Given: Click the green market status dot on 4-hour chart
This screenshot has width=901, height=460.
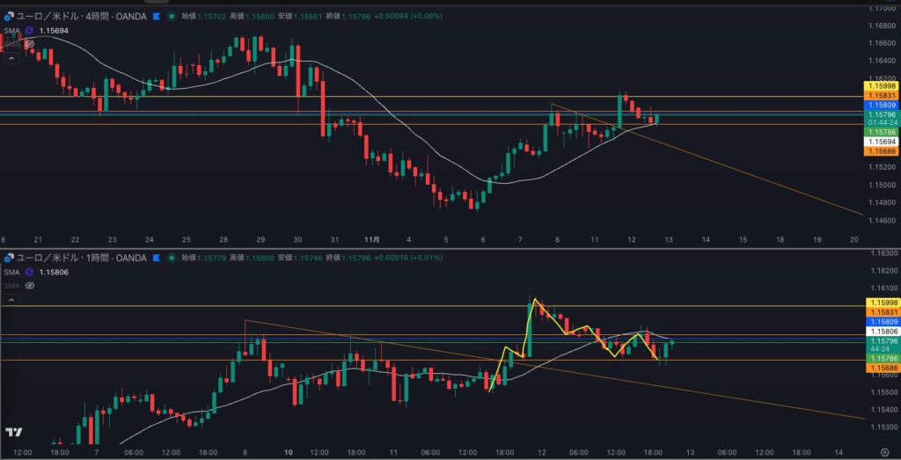Looking at the screenshot, I should pyautogui.click(x=171, y=16).
